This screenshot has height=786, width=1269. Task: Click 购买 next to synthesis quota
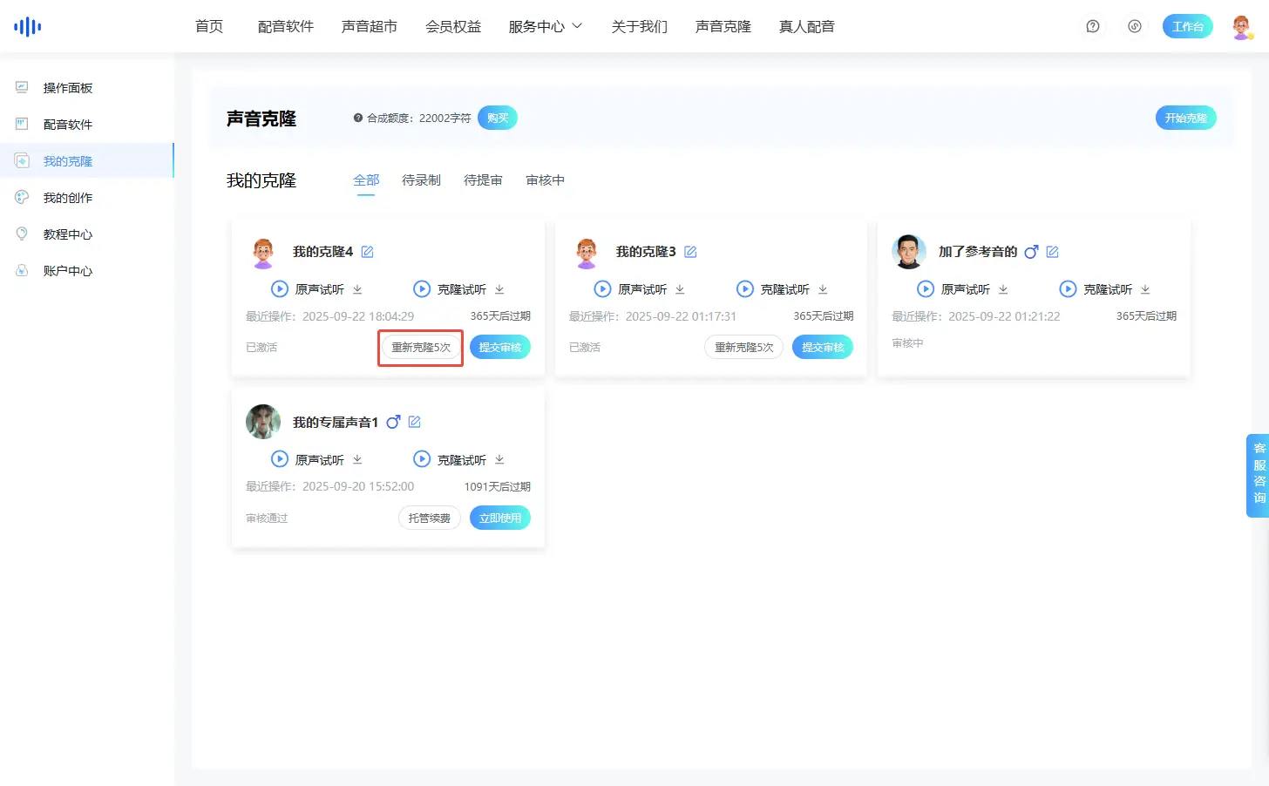click(498, 118)
